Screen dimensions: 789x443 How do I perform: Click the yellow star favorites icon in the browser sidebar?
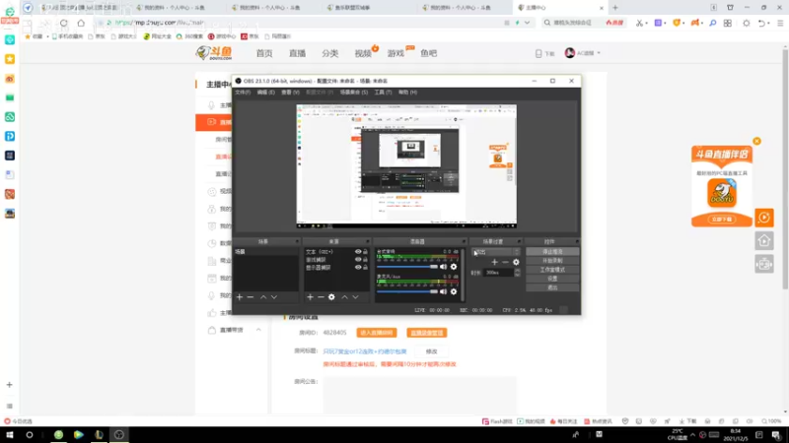[10, 59]
